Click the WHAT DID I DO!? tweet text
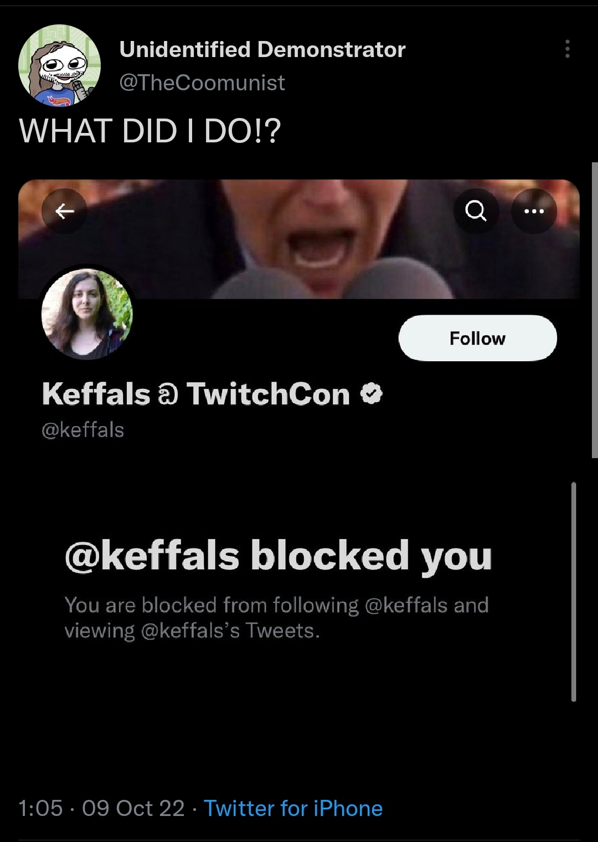This screenshot has width=598, height=842. tap(150, 131)
